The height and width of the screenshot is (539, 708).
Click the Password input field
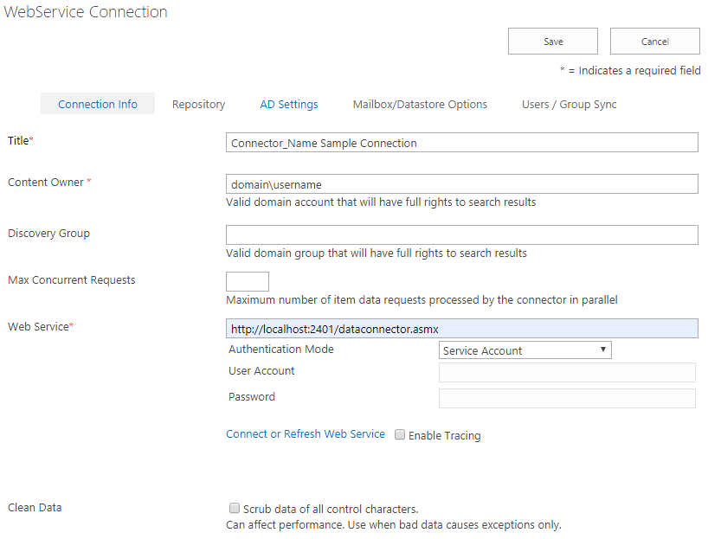click(x=567, y=398)
